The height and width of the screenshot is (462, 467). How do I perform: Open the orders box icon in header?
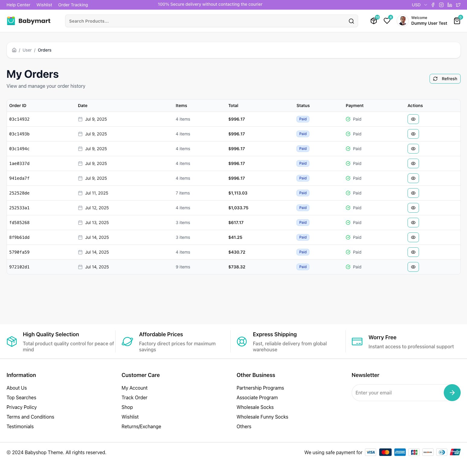[x=374, y=21]
